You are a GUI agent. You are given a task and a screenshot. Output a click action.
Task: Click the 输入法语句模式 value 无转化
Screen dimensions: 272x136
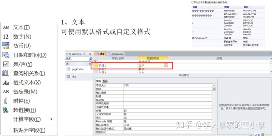(x=168, y=128)
